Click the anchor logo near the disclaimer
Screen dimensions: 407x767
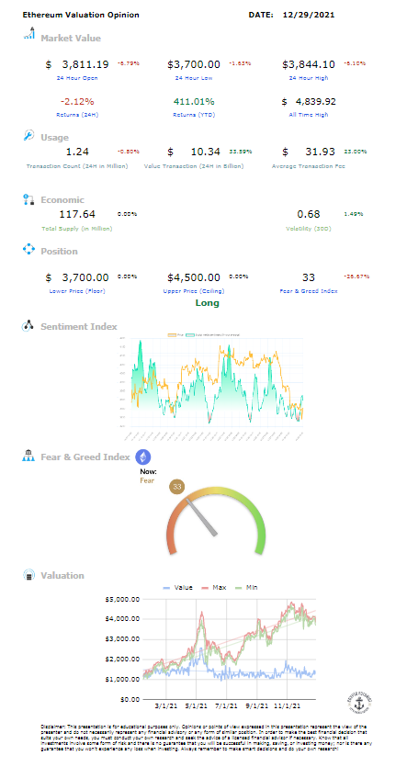(x=359, y=705)
